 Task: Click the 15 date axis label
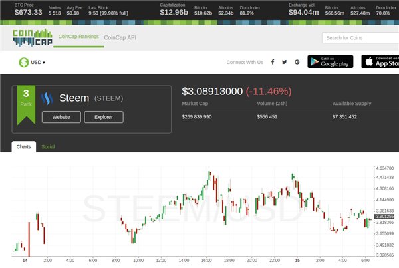click(x=297, y=261)
